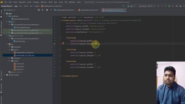Open AndroidManifest.xml in the tree
This screenshot has height=104, width=185.
pyautogui.click(x=20, y=19)
